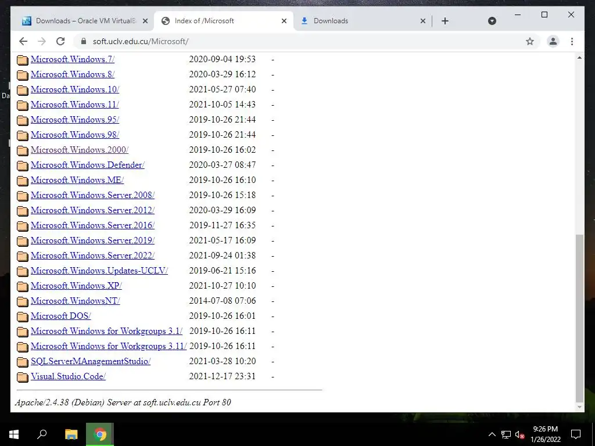Click the browser forward arrow
Image resolution: width=595 pixels, height=446 pixels.
click(42, 41)
